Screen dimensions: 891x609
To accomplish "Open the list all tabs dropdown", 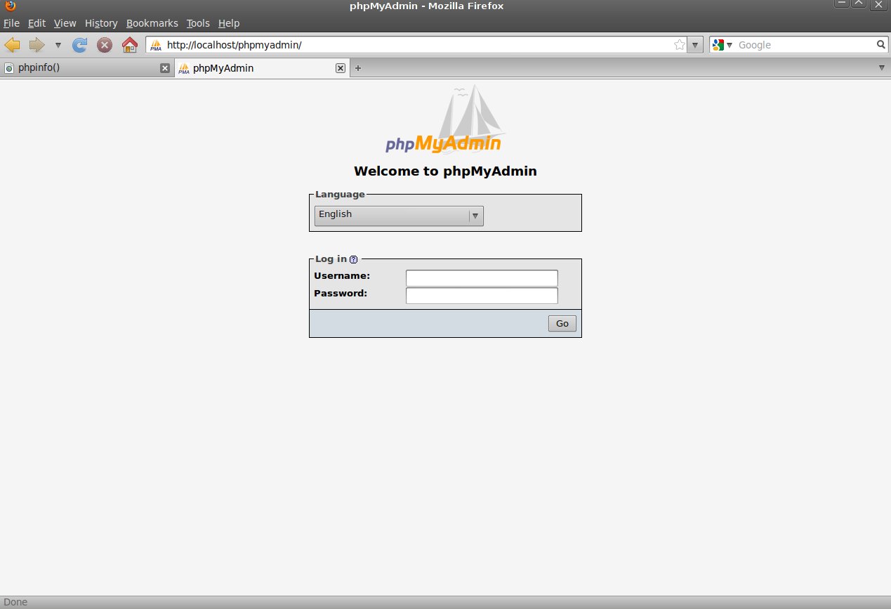I will 882,68.
